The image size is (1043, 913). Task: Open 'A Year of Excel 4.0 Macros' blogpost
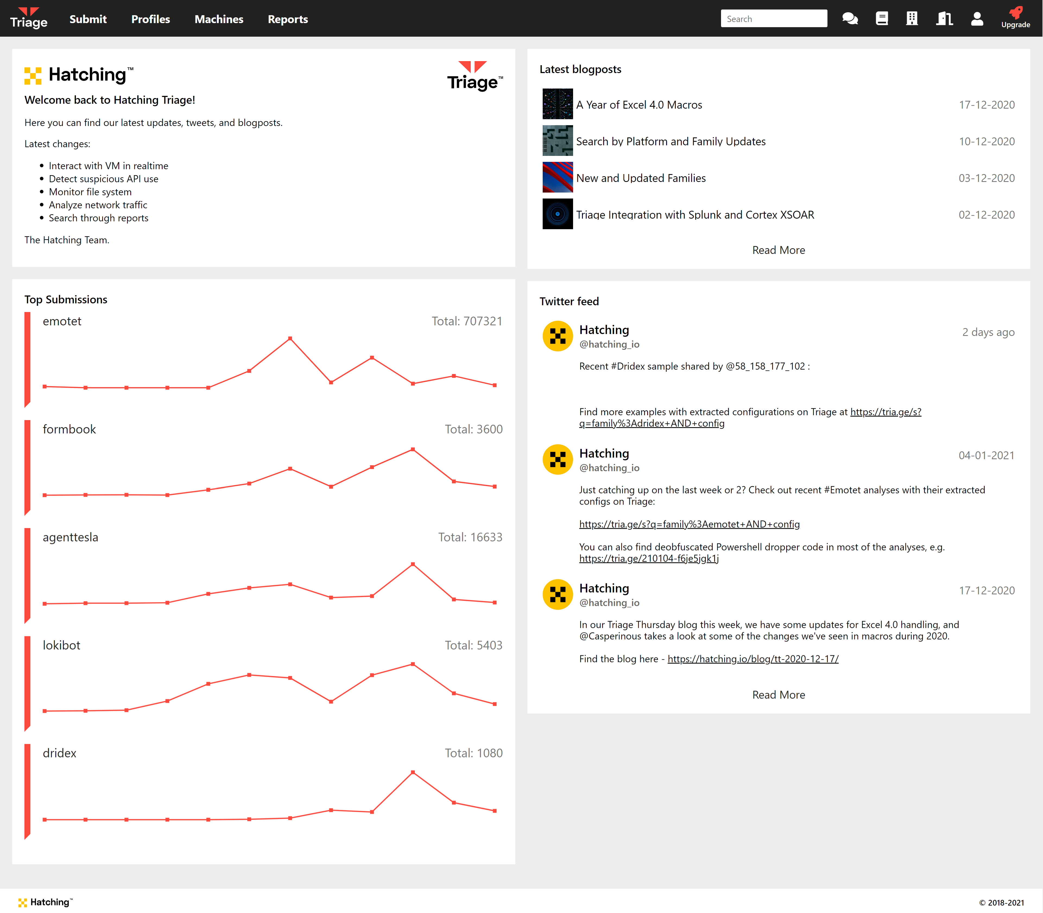click(639, 105)
